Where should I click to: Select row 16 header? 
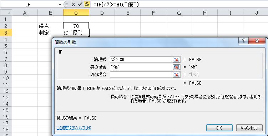6,117
